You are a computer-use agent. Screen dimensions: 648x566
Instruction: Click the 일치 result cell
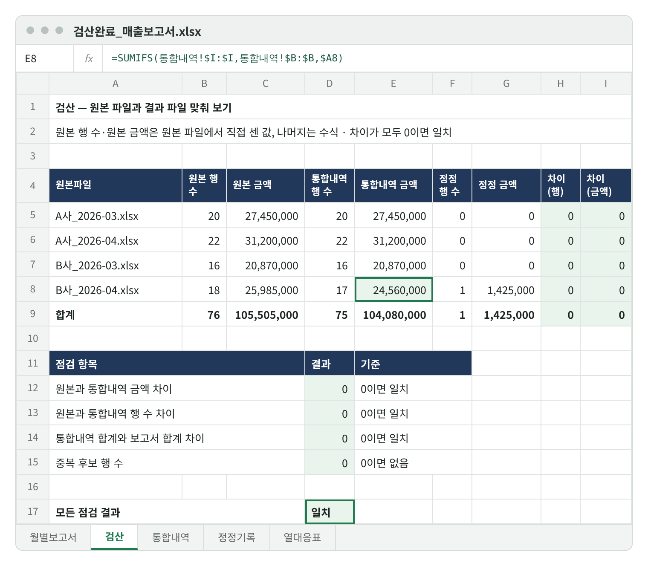click(330, 512)
